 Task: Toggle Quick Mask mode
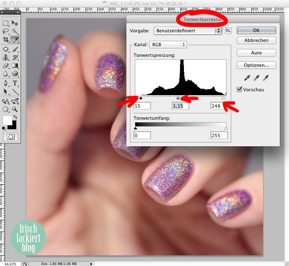(x=11, y=137)
